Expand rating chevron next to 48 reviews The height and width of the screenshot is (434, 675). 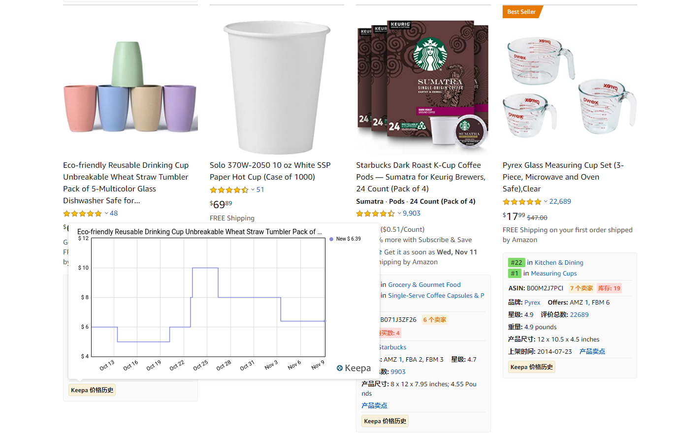pos(106,214)
